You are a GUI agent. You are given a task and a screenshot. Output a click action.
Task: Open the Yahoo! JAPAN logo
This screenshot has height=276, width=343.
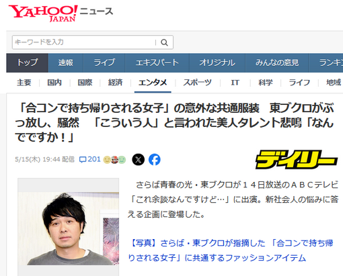click(x=43, y=13)
